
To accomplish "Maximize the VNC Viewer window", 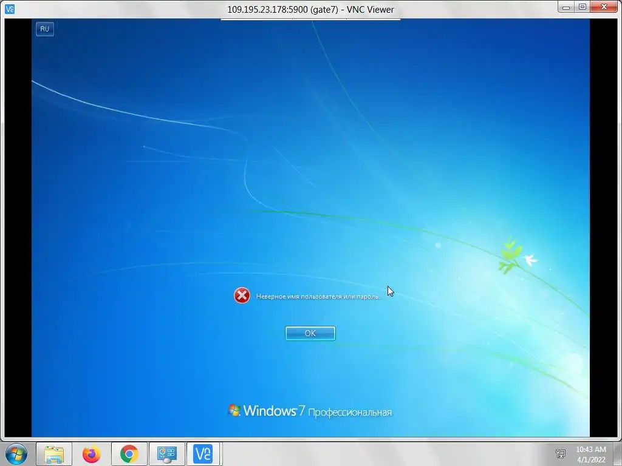I will pos(583,7).
